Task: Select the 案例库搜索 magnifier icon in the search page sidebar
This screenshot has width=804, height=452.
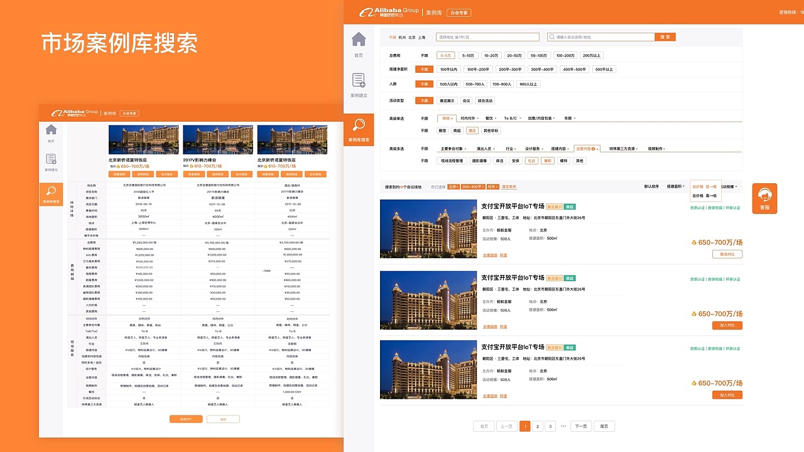Action: (359, 125)
